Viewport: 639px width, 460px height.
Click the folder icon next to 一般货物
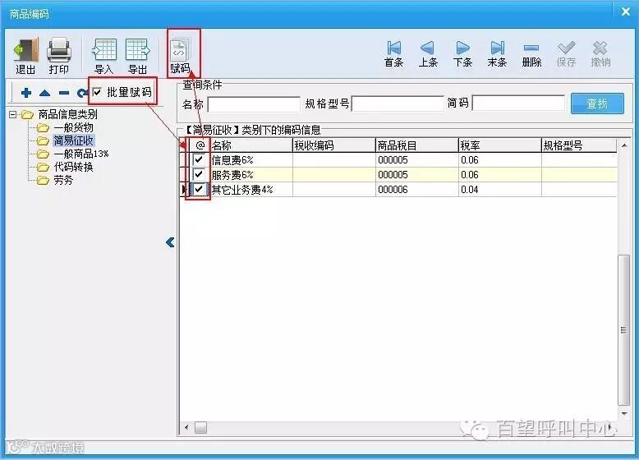pos(43,128)
